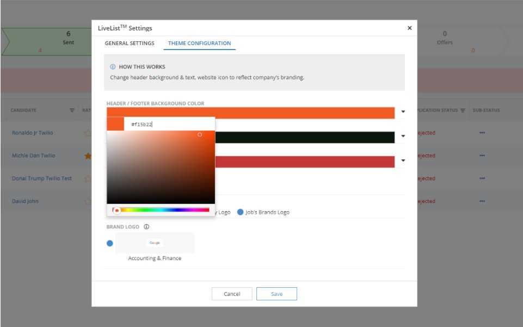Click the Header / Footer Background Color label
This screenshot has height=327, width=523.
(x=155, y=103)
